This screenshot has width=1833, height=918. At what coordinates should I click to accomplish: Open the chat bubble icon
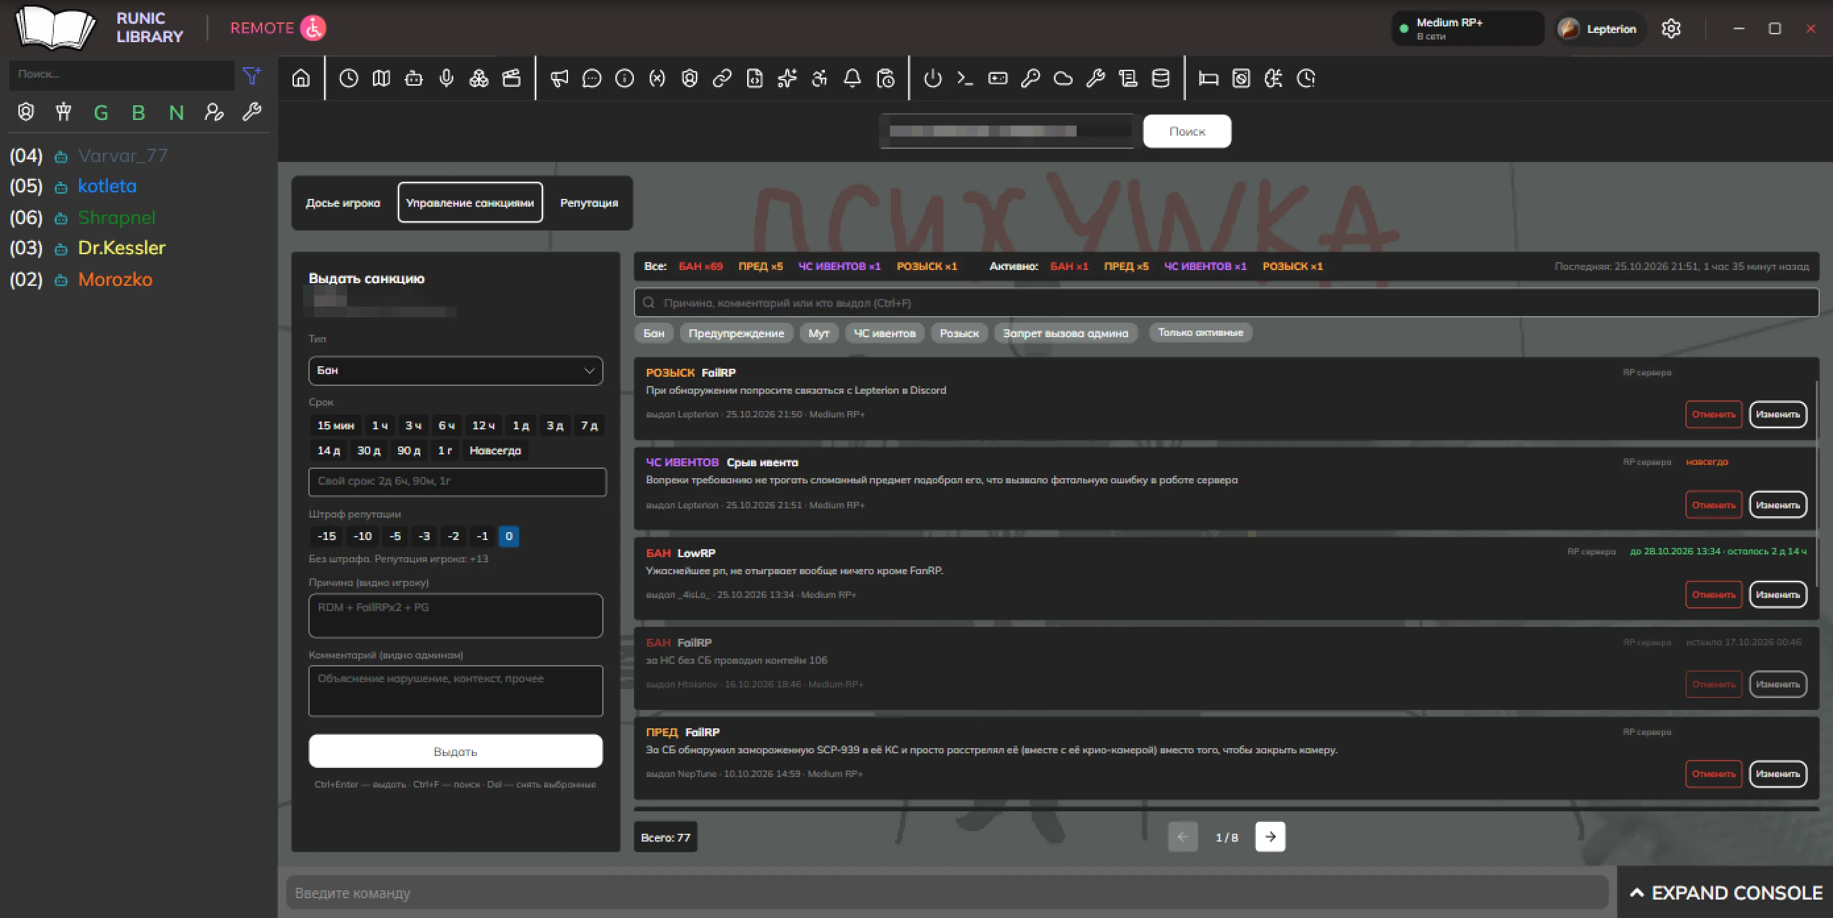592,78
